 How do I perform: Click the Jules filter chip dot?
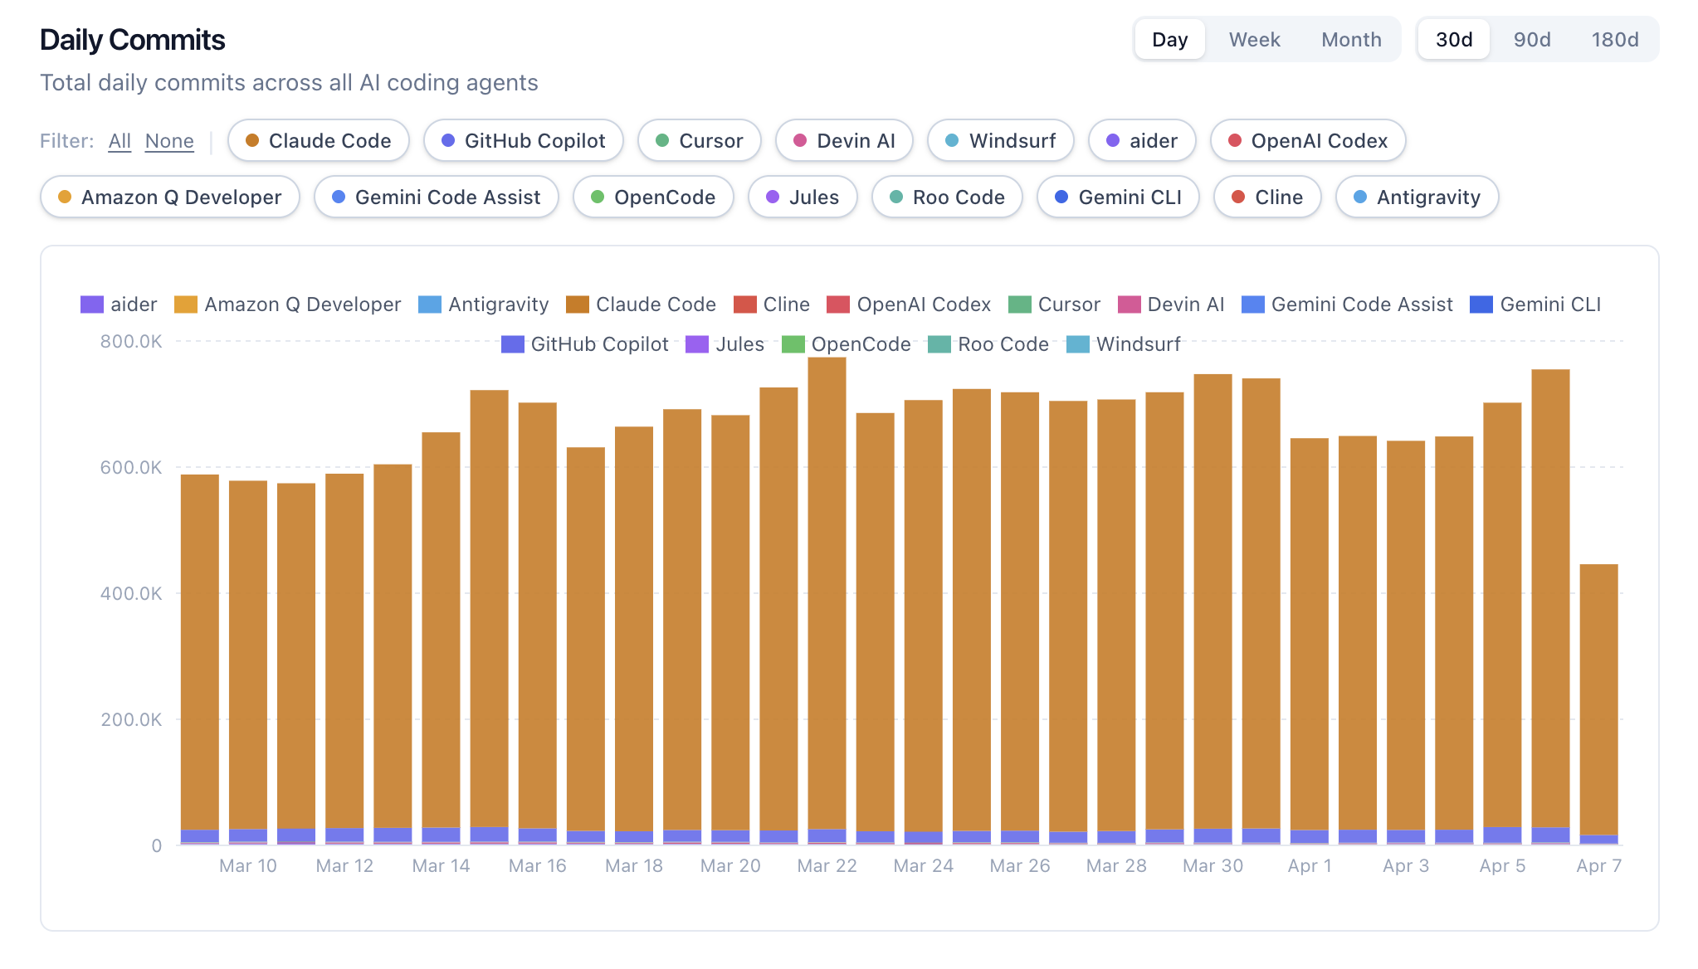(773, 197)
